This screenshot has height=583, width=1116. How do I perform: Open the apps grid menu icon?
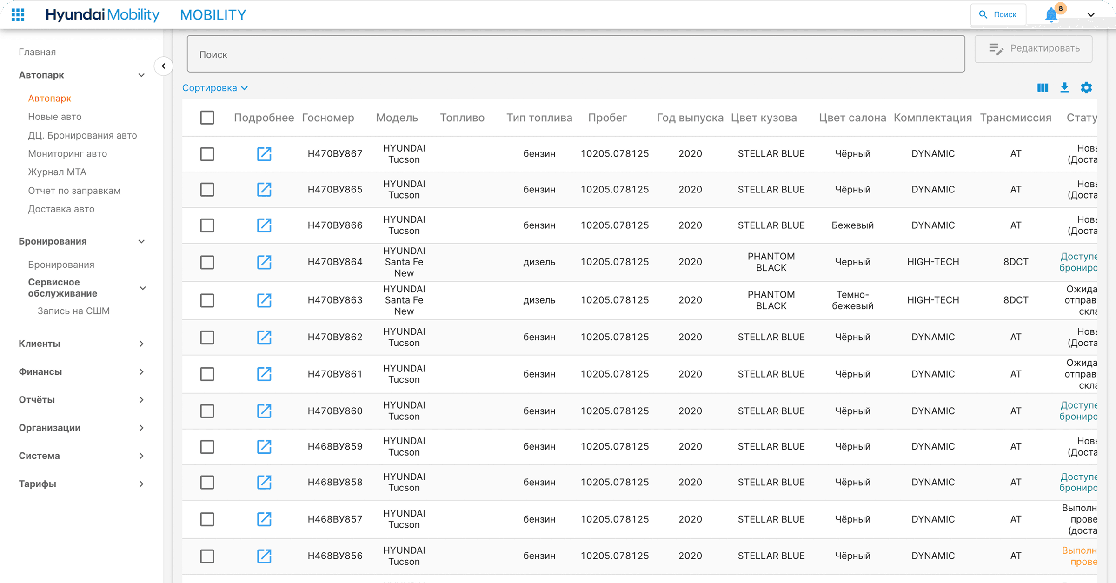pos(18,15)
